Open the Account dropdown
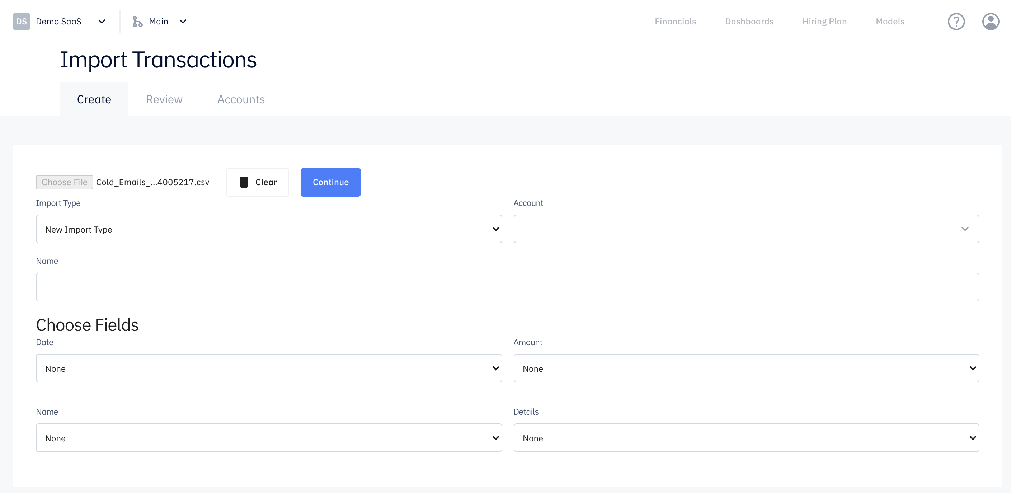 (x=746, y=229)
